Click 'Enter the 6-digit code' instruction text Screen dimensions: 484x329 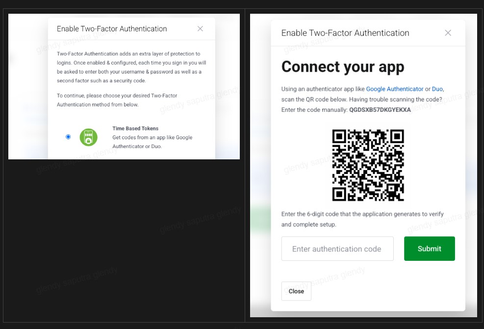point(362,219)
